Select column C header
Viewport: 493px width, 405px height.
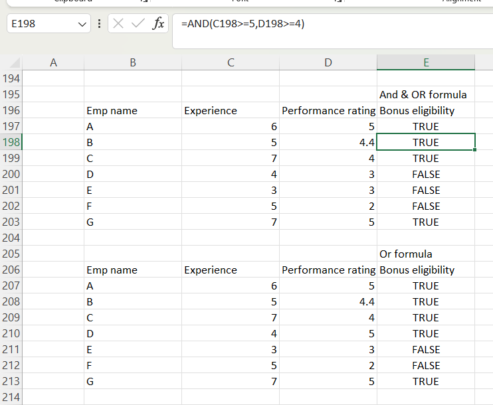231,63
